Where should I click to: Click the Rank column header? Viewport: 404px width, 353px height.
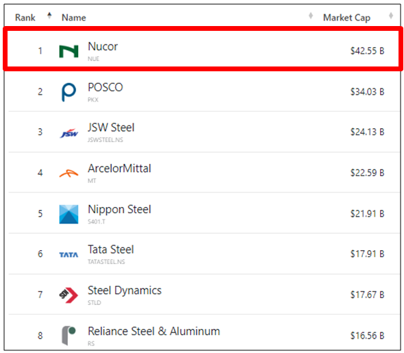[25, 18]
